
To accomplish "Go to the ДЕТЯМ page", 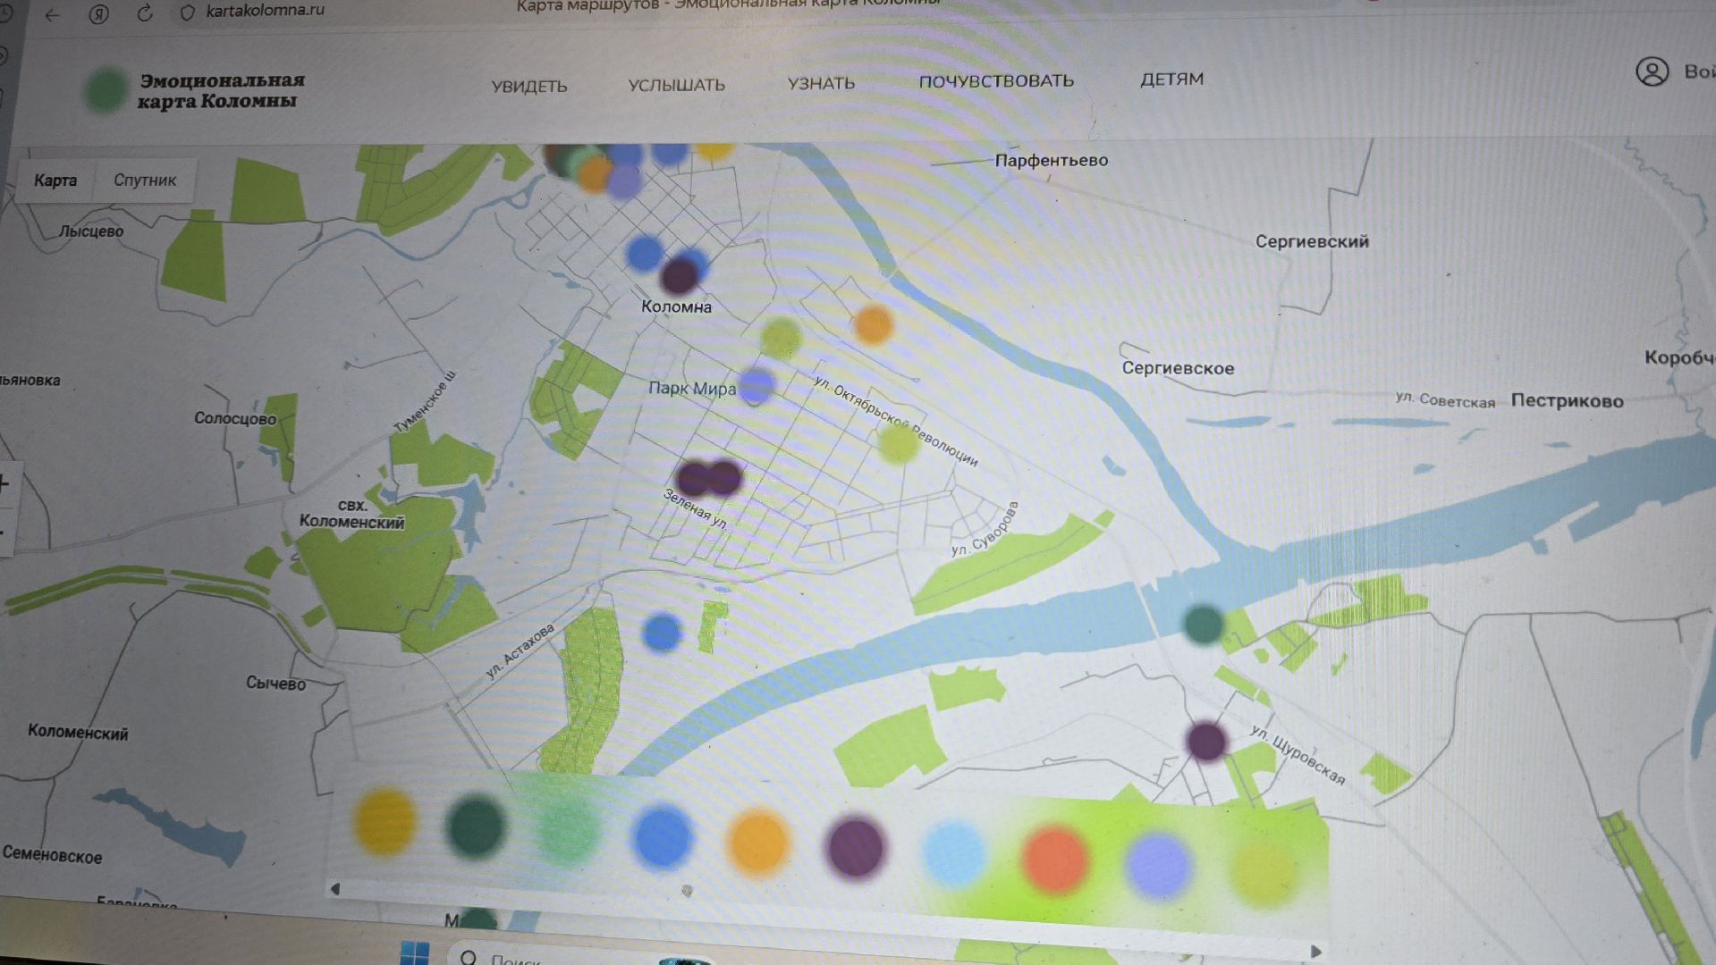I will (x=1171, y=80).
